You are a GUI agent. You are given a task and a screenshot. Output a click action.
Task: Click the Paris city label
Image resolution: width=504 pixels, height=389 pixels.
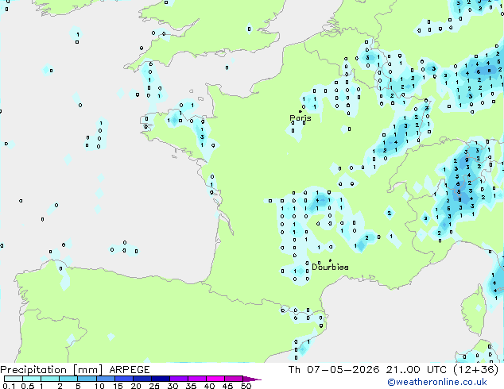(x=300, y=118)
